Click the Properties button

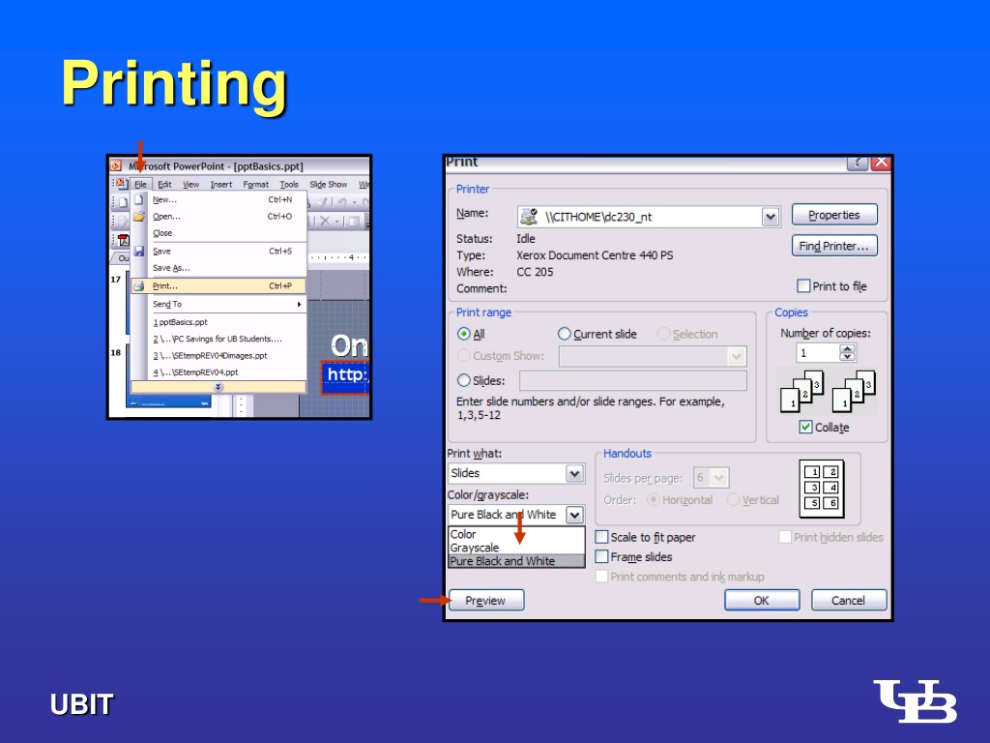click(834, 215)
